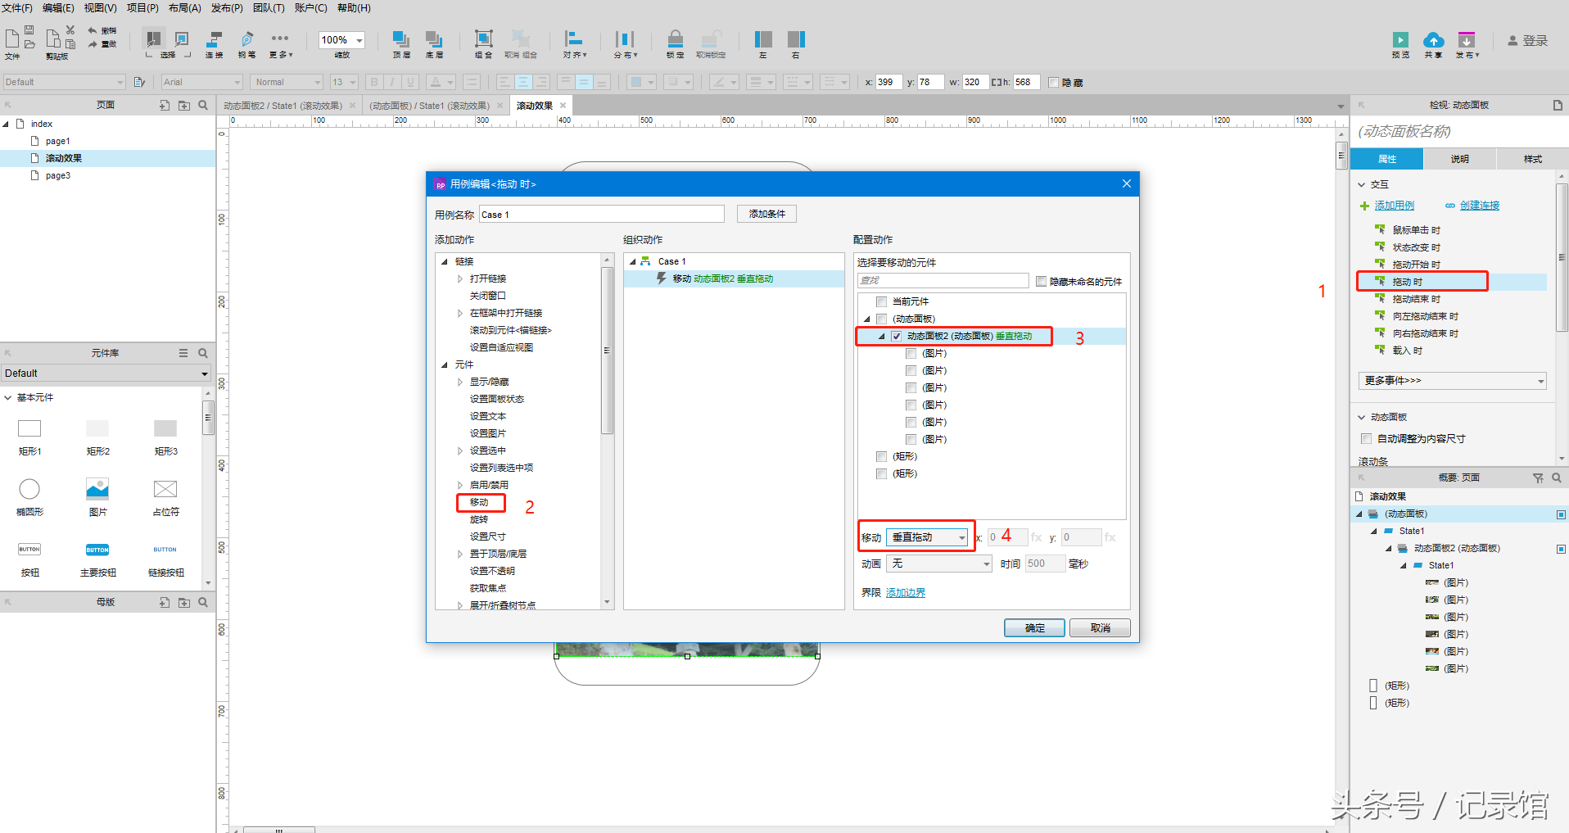
Task: Click the 时间 500 input field
Action: pos(1045,564)
